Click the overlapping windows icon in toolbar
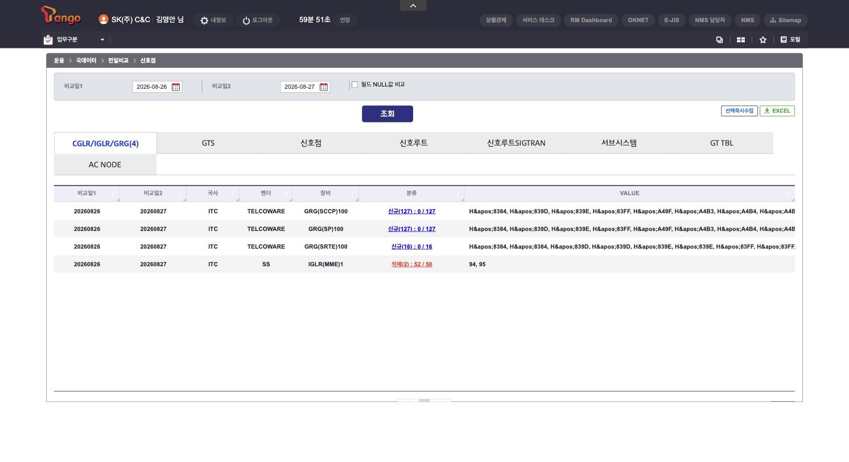This screenshot has width=849, height=462. (x=719, y=40)
